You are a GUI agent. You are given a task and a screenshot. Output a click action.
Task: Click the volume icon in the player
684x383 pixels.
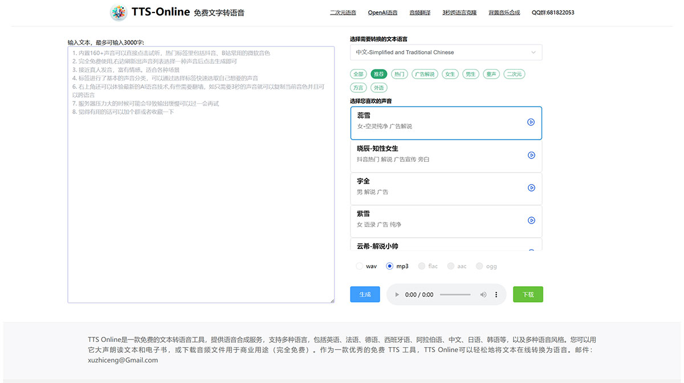[x=483, y=295]
